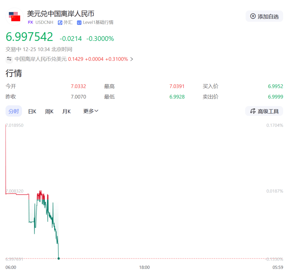Toggle chart direction via swap arrows button

click(x=9, y=59)
